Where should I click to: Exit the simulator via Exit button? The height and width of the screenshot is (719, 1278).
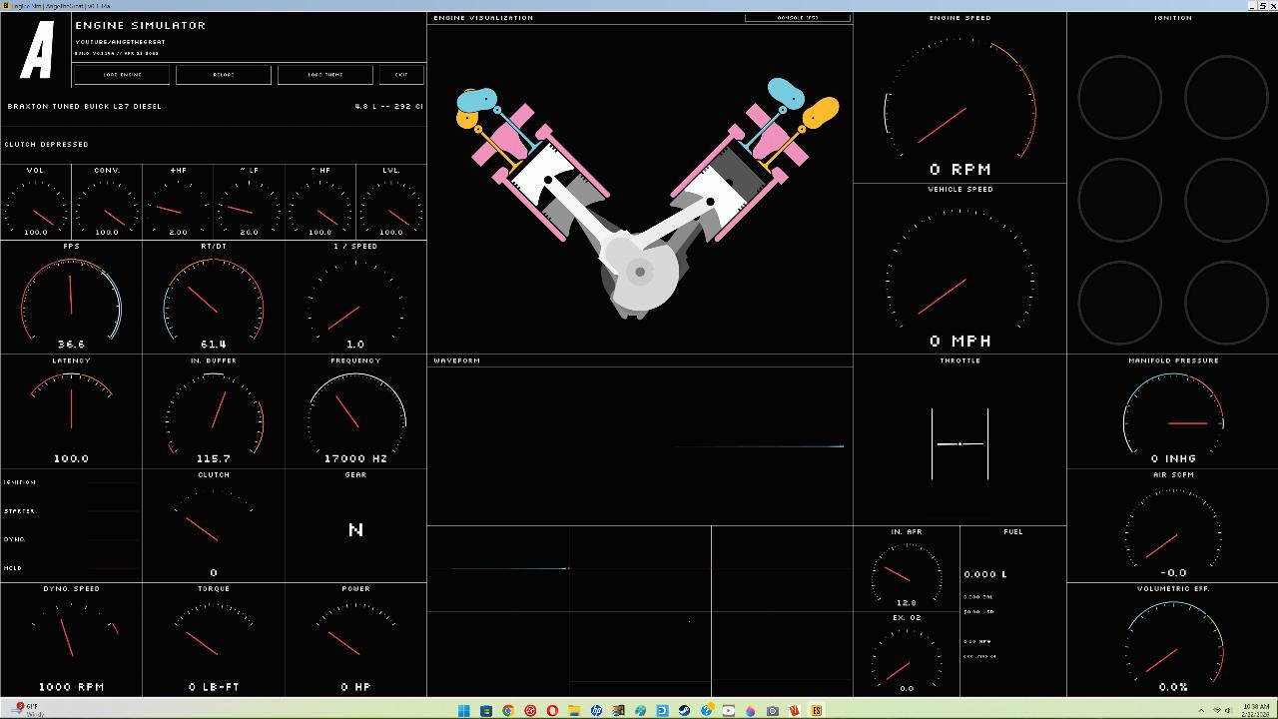click(401, 75)
